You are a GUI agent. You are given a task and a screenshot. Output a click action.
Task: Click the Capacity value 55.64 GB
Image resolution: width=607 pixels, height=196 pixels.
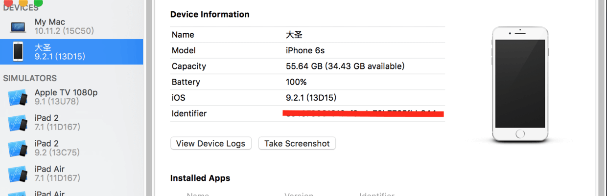(x=345, y=66)
